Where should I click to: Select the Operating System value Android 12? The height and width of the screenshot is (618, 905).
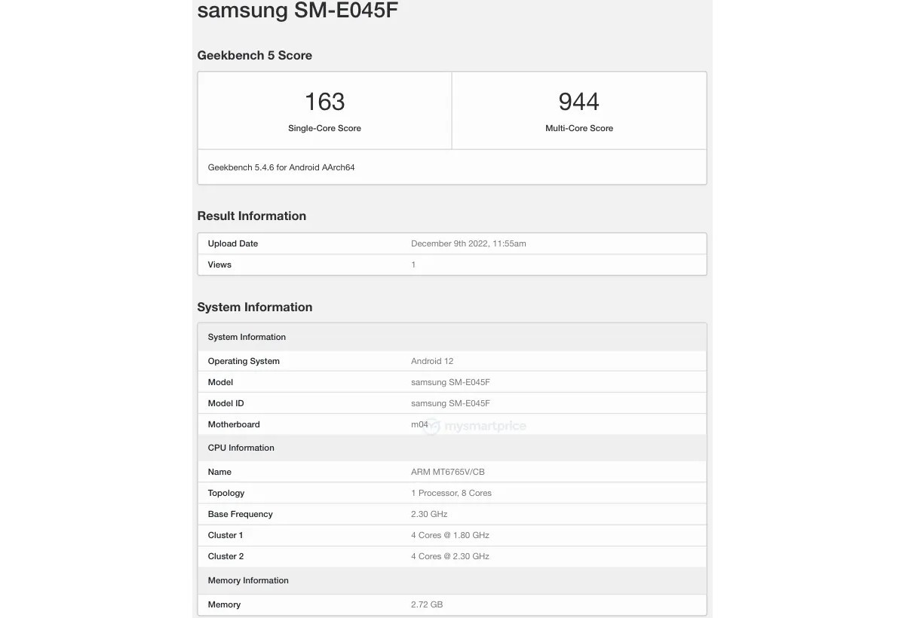[x=432, y=361]
